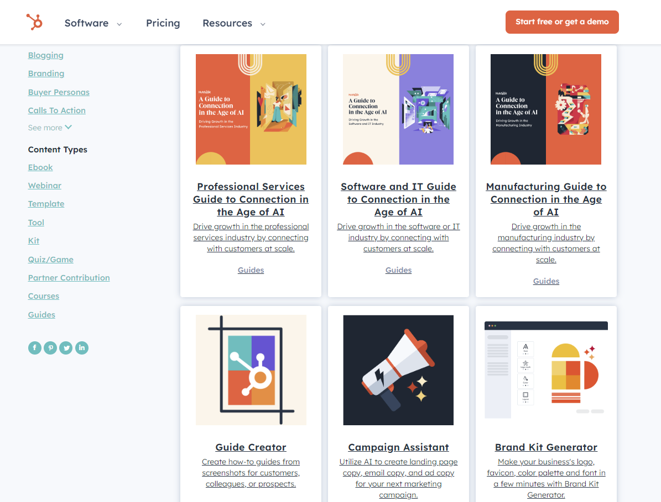Viewport: 661px width, 502px height.
Task: Click Guides tag under Software and IT card
Action: click(398, 270)
